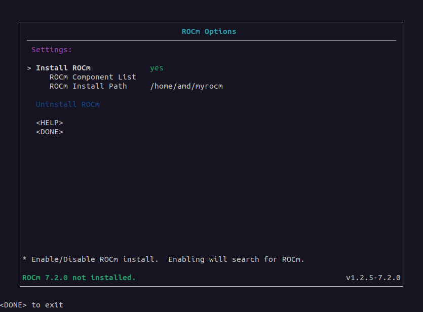Select the ROCm Install Path label
The height and width of the screenshot is (312, 423).
pos(88,86)
